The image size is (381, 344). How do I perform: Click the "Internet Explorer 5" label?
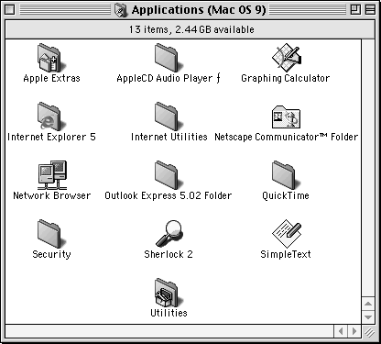point(51,137)
